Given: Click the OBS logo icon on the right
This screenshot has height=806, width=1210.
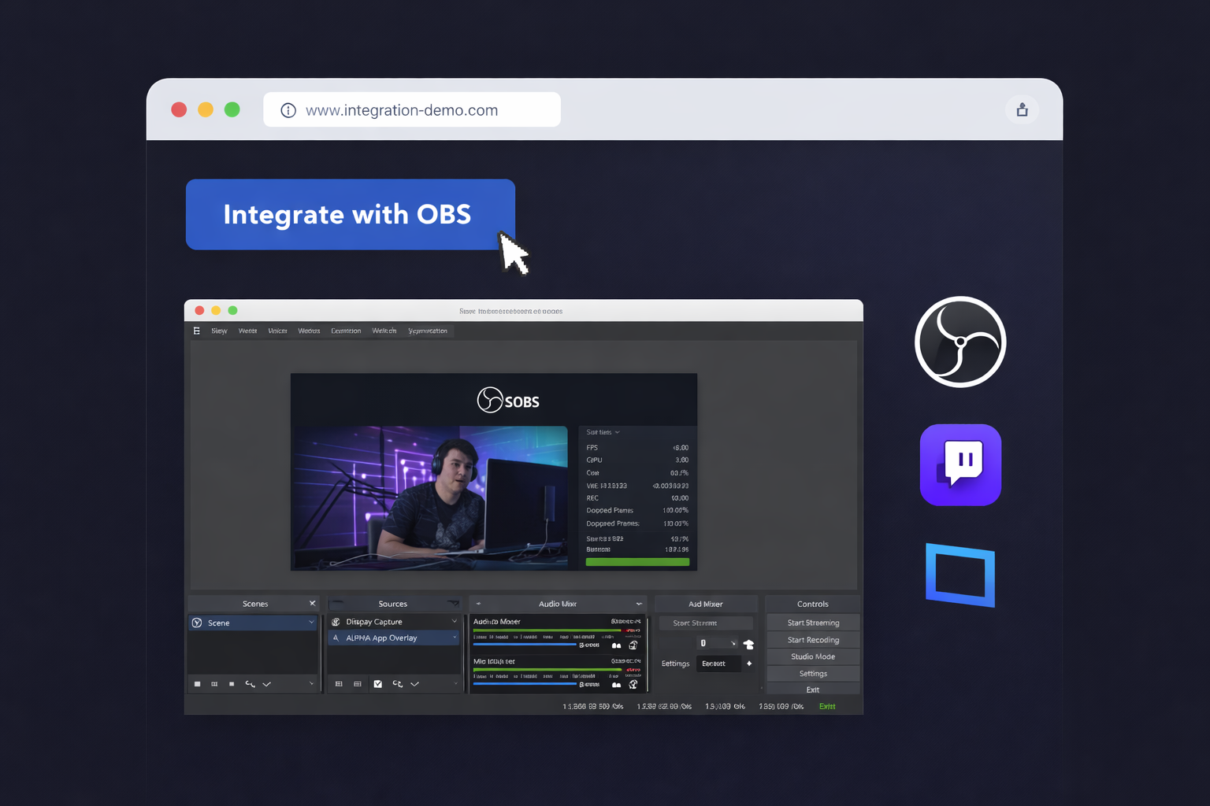Looking at the screenshot, I should [x=960, y=342].
